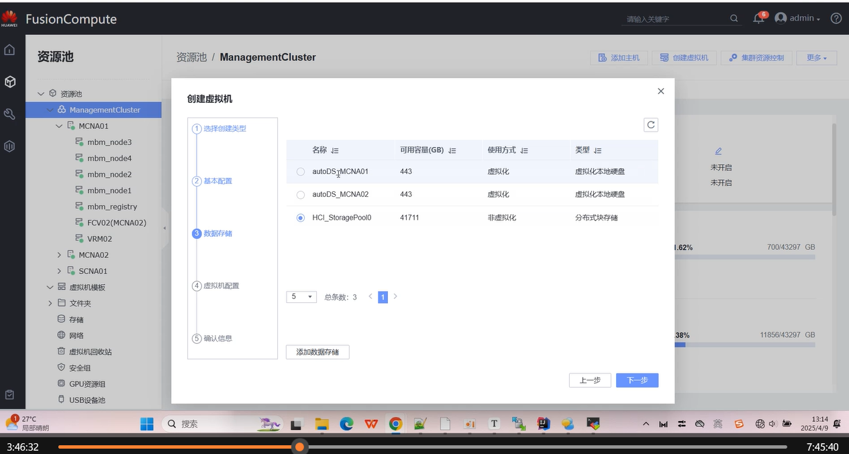Open the page size dropdown showing 5
Screen dimensions: 849x454
(x=301, y=297)
